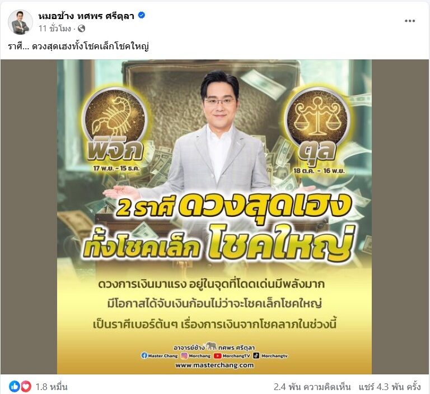Screen dimensions: 430x394
Task: Click the public globe privacy icon
Action: pos(81,28)
